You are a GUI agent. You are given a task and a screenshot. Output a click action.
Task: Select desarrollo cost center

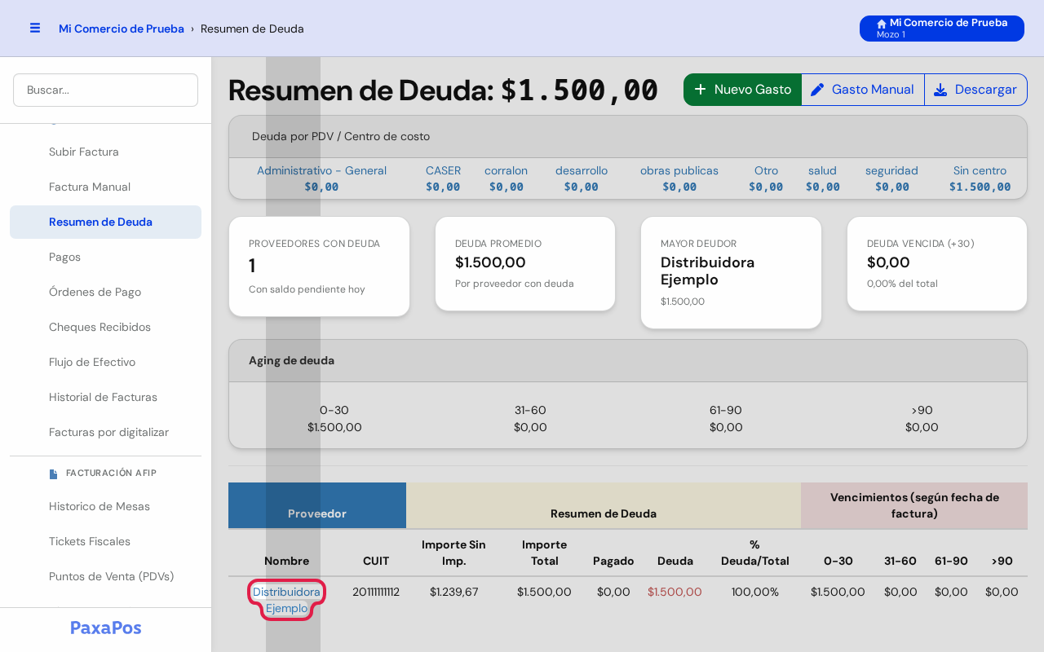tap(582, 178)
